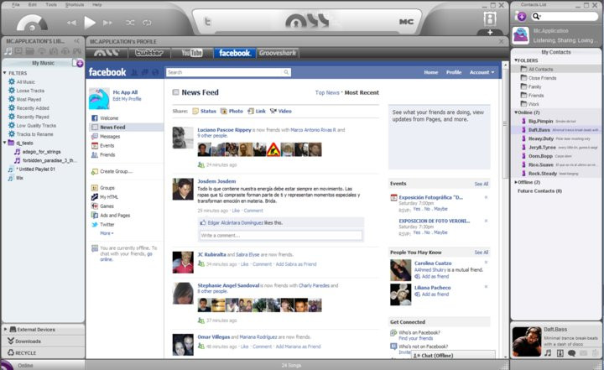The width and height of the screenshot is (604, 370).
Task: Share a Video from the share bar
Action: (281, 111)
